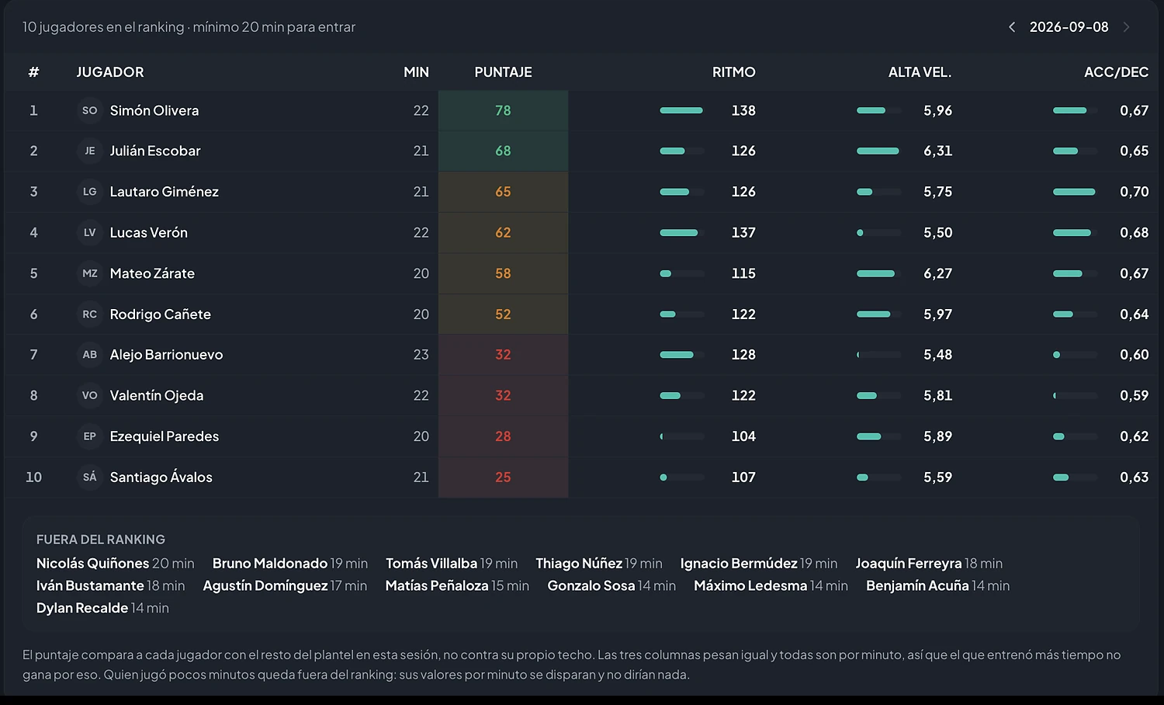Click Simón Olivera's ritmo bar

pos(682,110)
